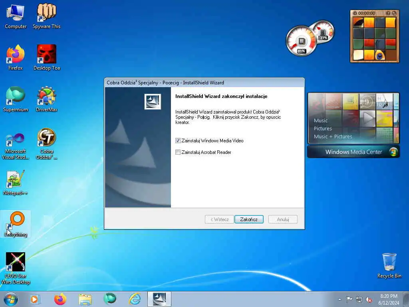The height and width of the screenshot is (307, 409).
Task: Open the Computer desktop icon
Action: (16, 16)
